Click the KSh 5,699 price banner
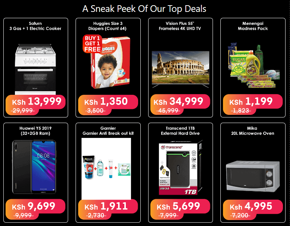 (x=180, y=209)
